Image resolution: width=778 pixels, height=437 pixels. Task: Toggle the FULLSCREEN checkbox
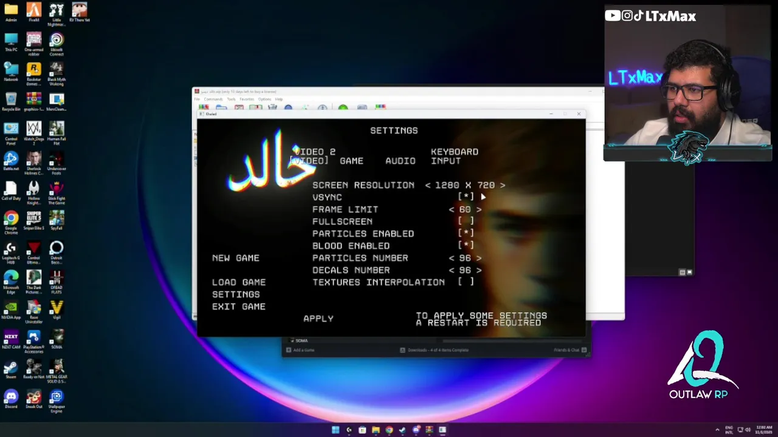466,222
